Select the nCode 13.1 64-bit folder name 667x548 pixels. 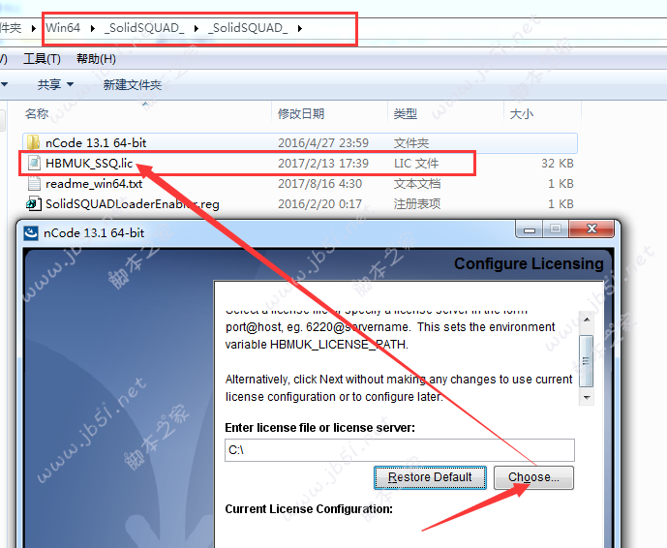pos(96,142)
